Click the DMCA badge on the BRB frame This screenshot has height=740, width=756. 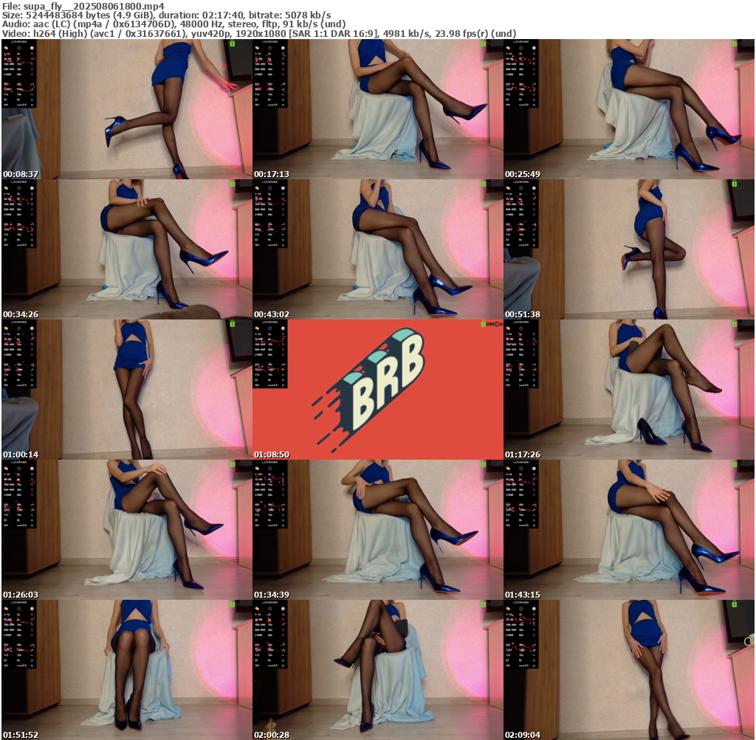(x=492, y=324)
